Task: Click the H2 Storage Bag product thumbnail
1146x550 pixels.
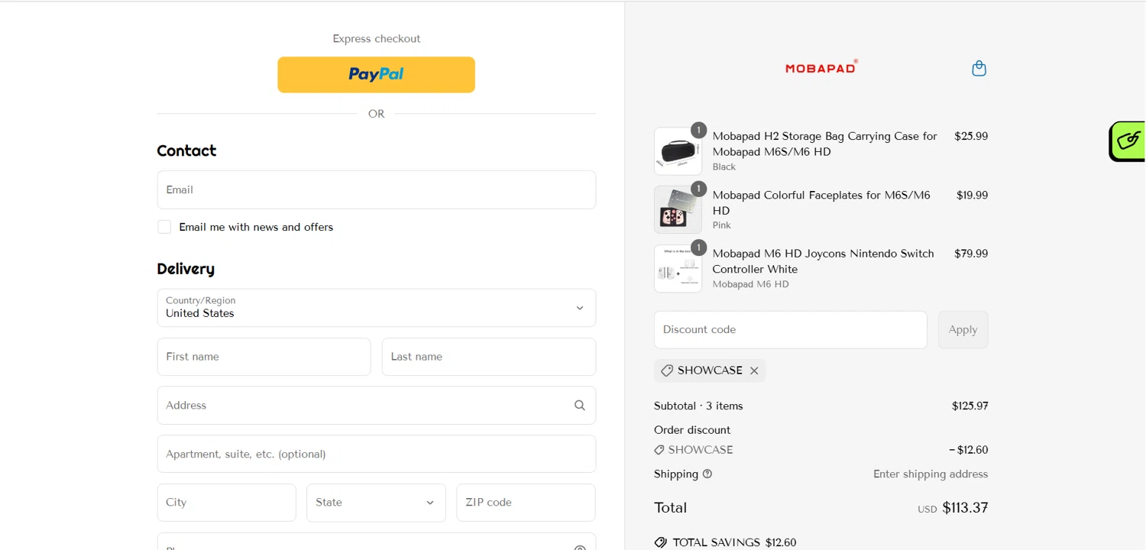Action: pyautogui.click(x=678, y=151)
